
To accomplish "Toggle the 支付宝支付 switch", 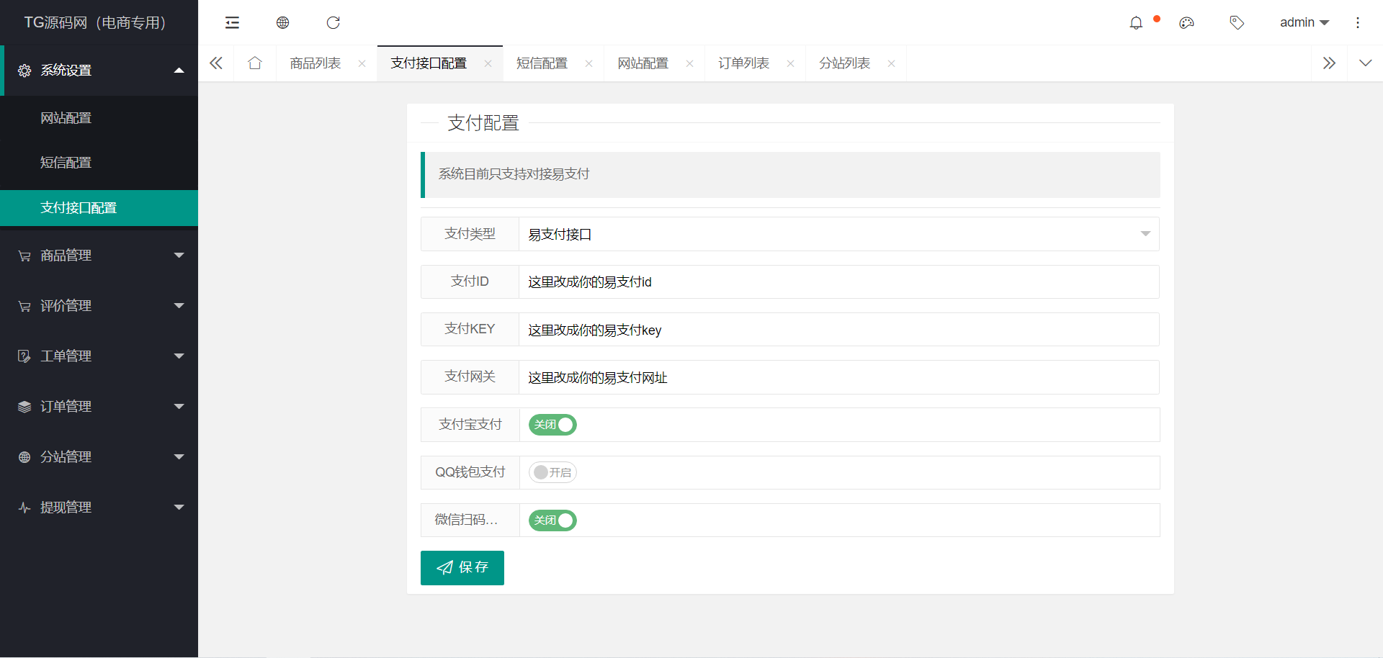I will pyautogui.click(x=552, y=425).
